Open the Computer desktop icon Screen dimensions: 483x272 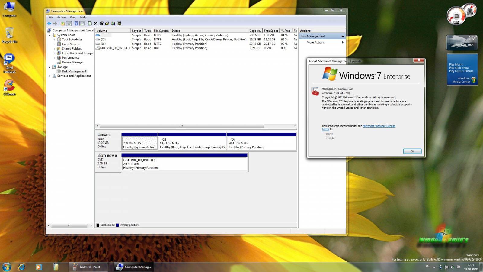9,10
